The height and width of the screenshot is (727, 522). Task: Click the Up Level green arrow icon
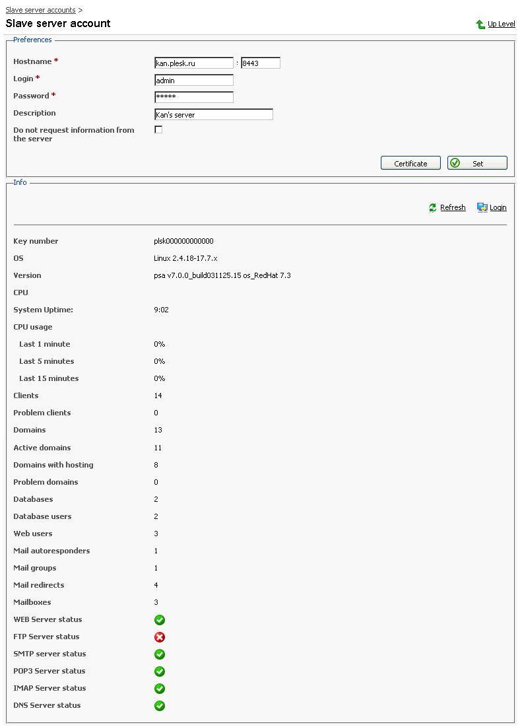(480, 24)
